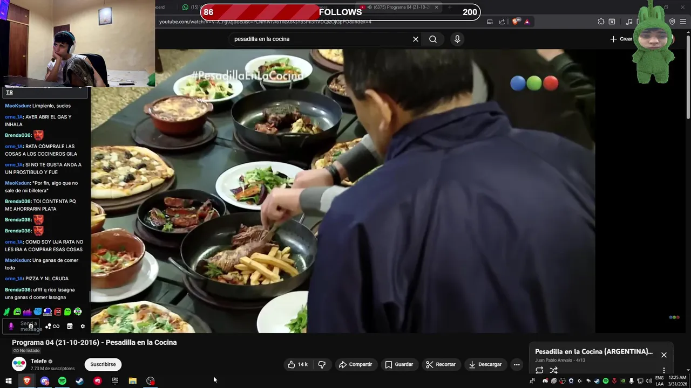Open Spotify from the taskbar

click(x=62, y=381)
